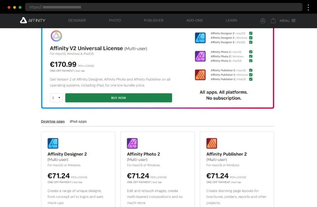
Task: Open the PUBLISHER navigation item
Action: point(154,21)
